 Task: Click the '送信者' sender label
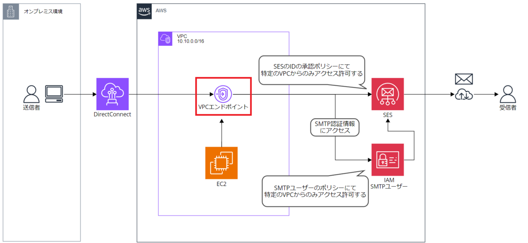pyautogui.click(x=31, y=108)
